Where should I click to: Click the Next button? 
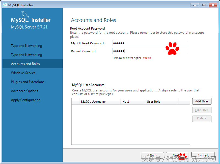coord(177,155)
